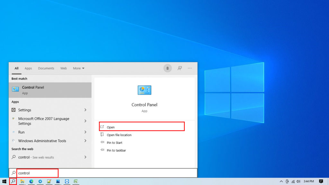Screen dimensions: 329x185
Task: Open File Explorer from the taskbar
Action: 22,181
